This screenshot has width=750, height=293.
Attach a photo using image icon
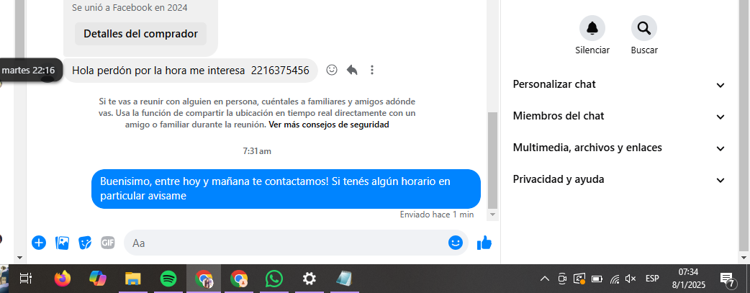pos(62,243)
